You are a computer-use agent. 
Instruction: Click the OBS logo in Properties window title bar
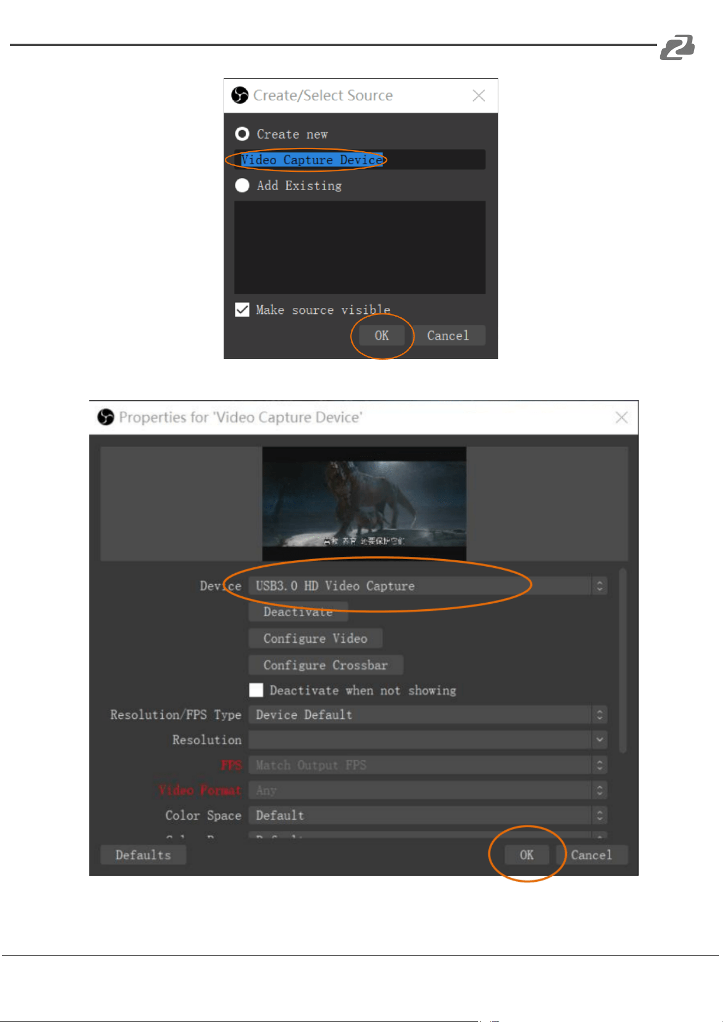(105, 417)
